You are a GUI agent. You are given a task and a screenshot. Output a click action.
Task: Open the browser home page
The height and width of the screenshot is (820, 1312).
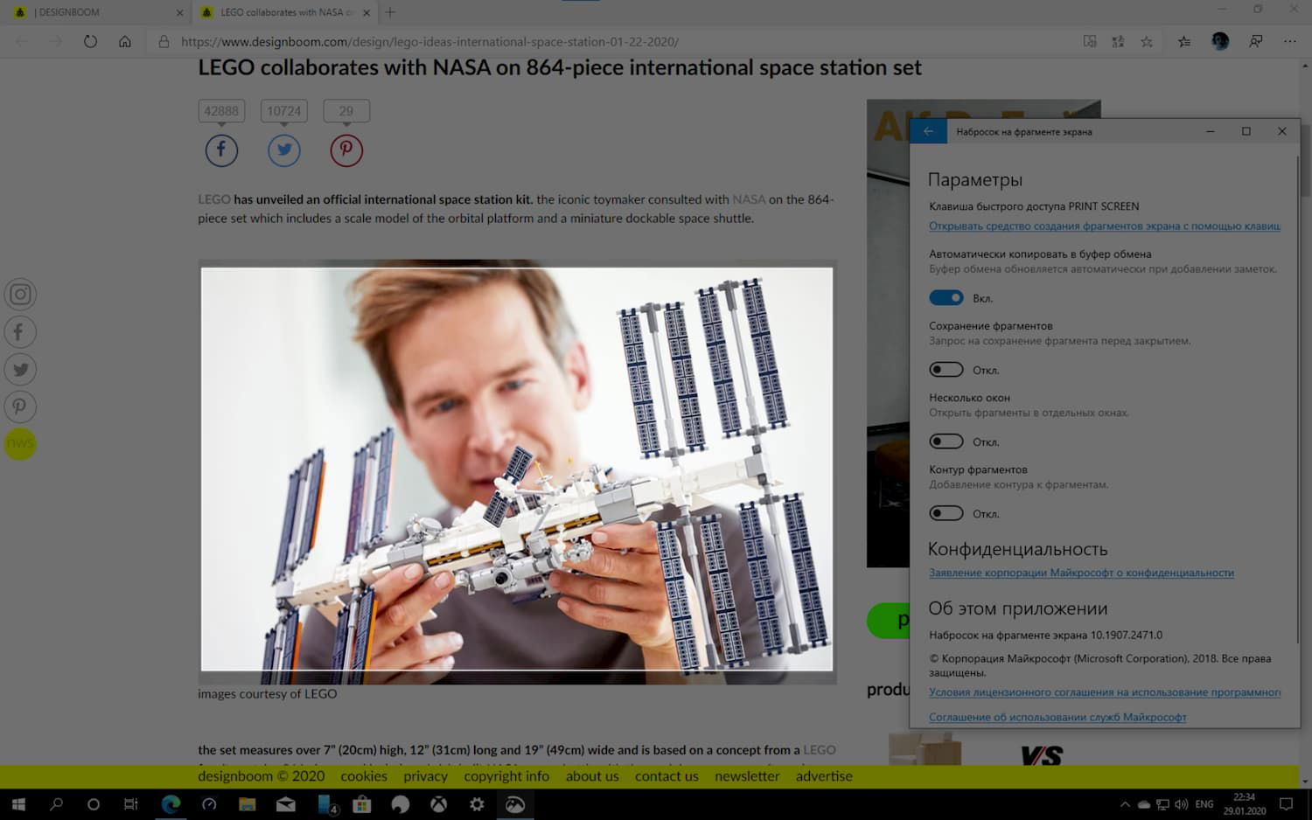coord(125,41)
